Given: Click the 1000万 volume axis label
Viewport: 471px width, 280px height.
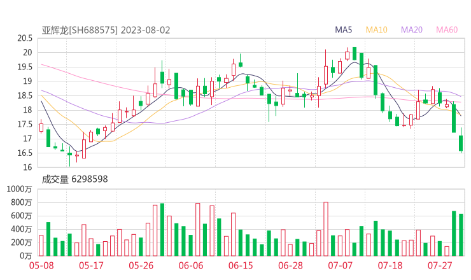Looking at the screenshot, I should (19, 189).
